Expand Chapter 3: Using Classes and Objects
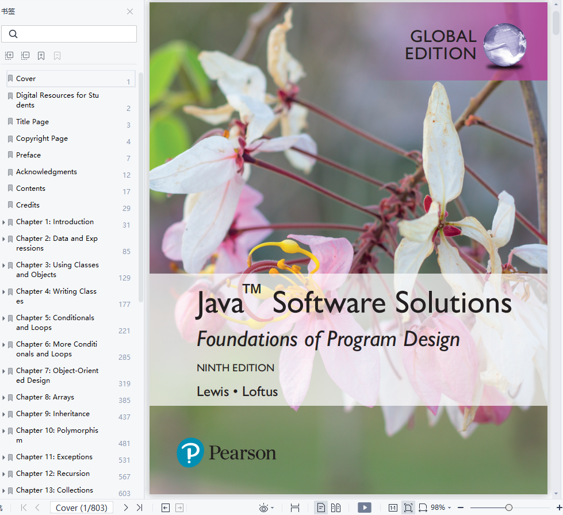 tap(3, 265)
